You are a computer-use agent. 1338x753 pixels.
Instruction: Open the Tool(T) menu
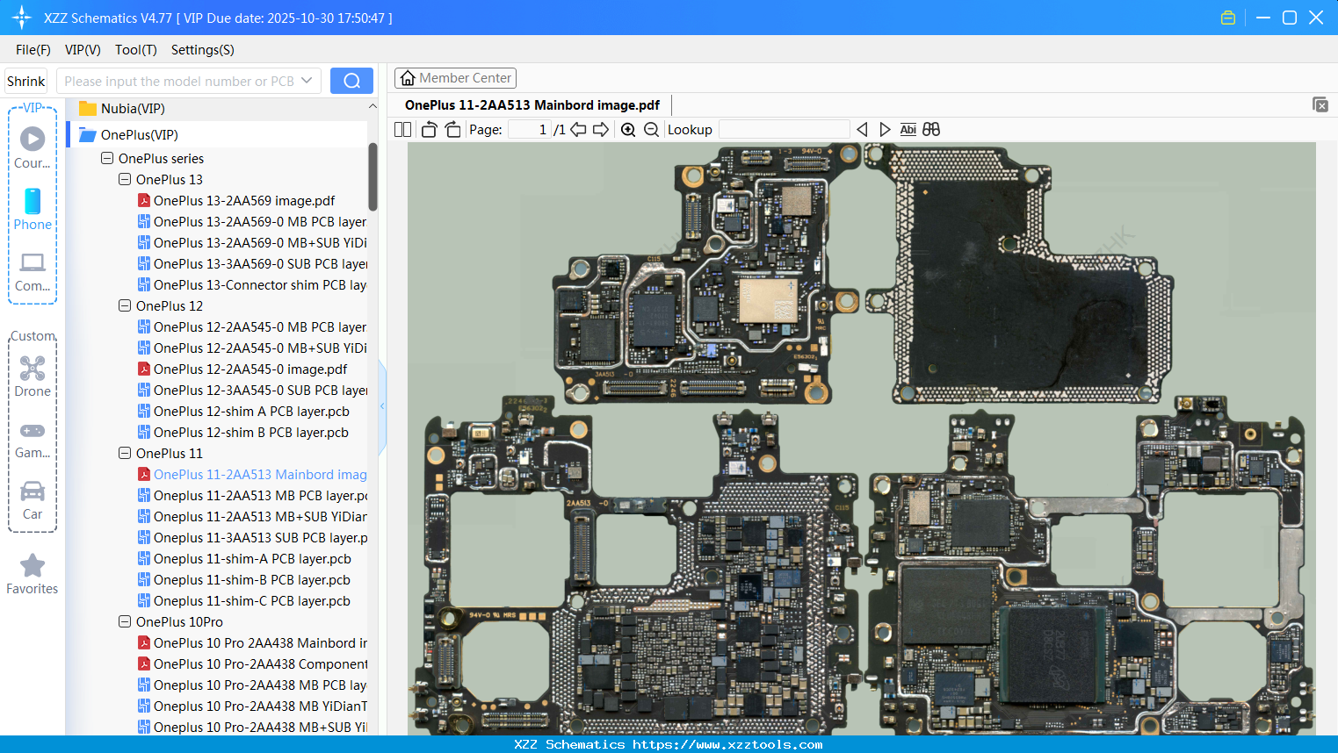point(135,50)
